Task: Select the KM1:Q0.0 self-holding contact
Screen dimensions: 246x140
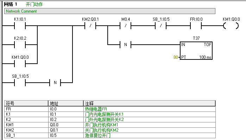Action: click(20, 64)
